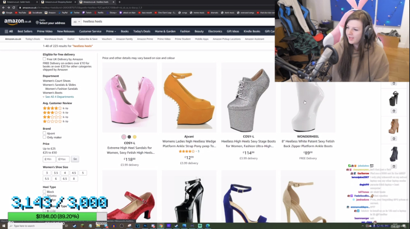Viewport: 410px width, 229px height.
Task: Open the PayPal bookmark
Action: (63, 13)
